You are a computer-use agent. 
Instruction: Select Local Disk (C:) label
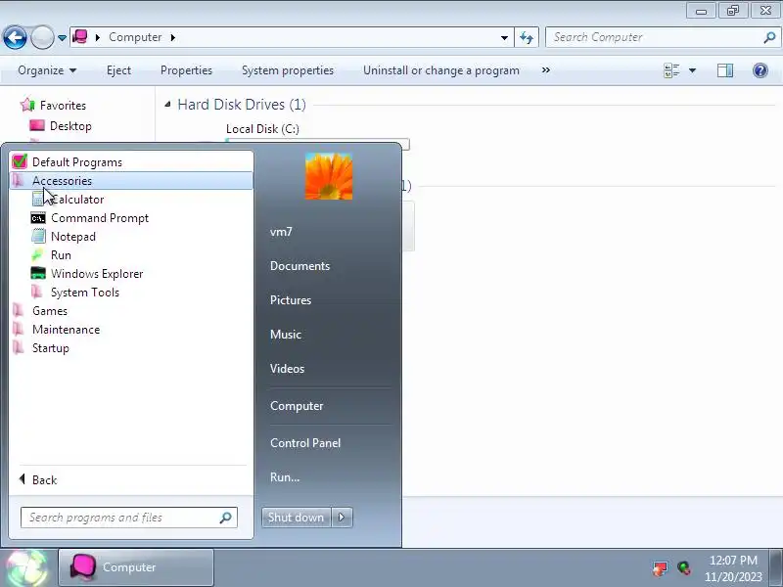pos(262,129)
